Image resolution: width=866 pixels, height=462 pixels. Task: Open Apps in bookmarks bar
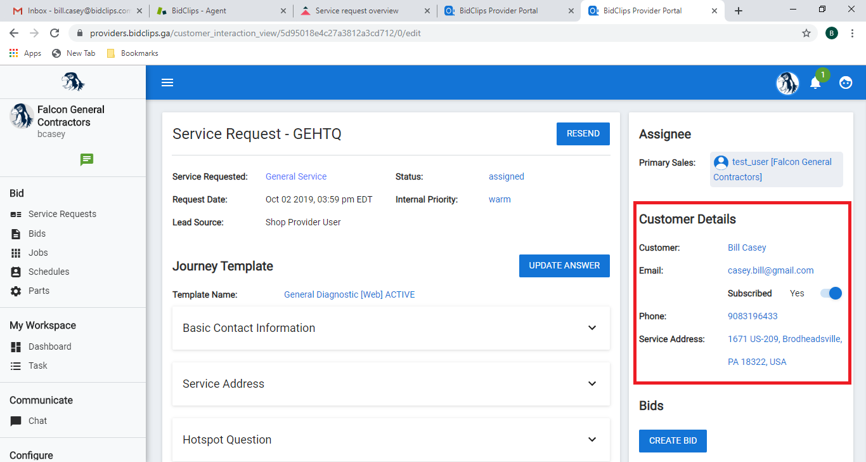tap(25, 53)
